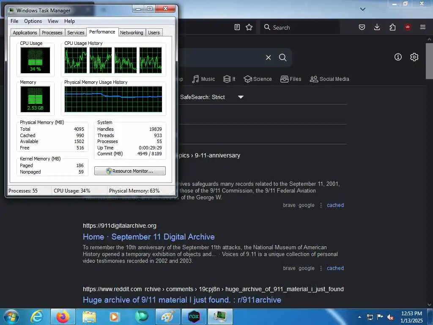The height and width of the screenshot is (325, 433).
Task: Open Windows Media Player from the taskbar
Action: coord(114,317)
